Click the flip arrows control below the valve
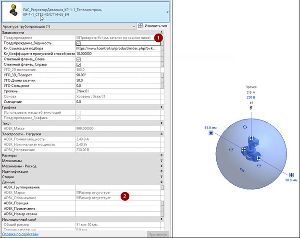The image size is (300, 238). pos(242,169)
